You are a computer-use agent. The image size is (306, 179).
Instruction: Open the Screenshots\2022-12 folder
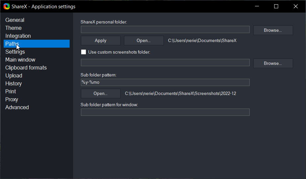pyautogui.click(x=101, y=94)
